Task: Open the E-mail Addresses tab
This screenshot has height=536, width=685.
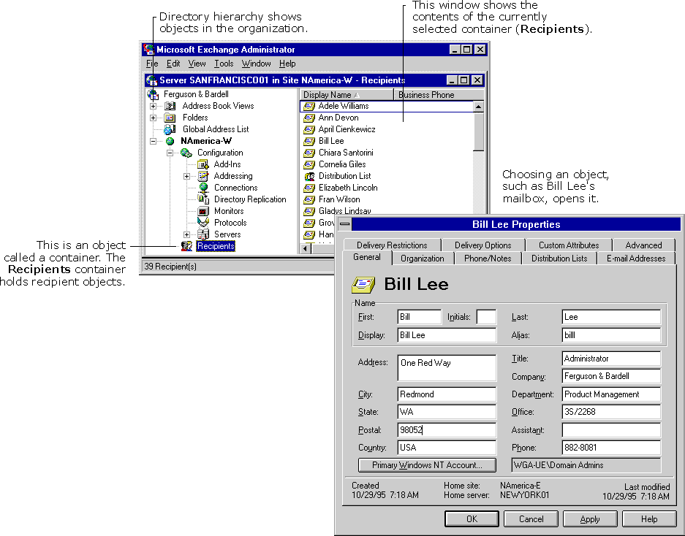Action: pyautogui.click(x=635, y=259)
